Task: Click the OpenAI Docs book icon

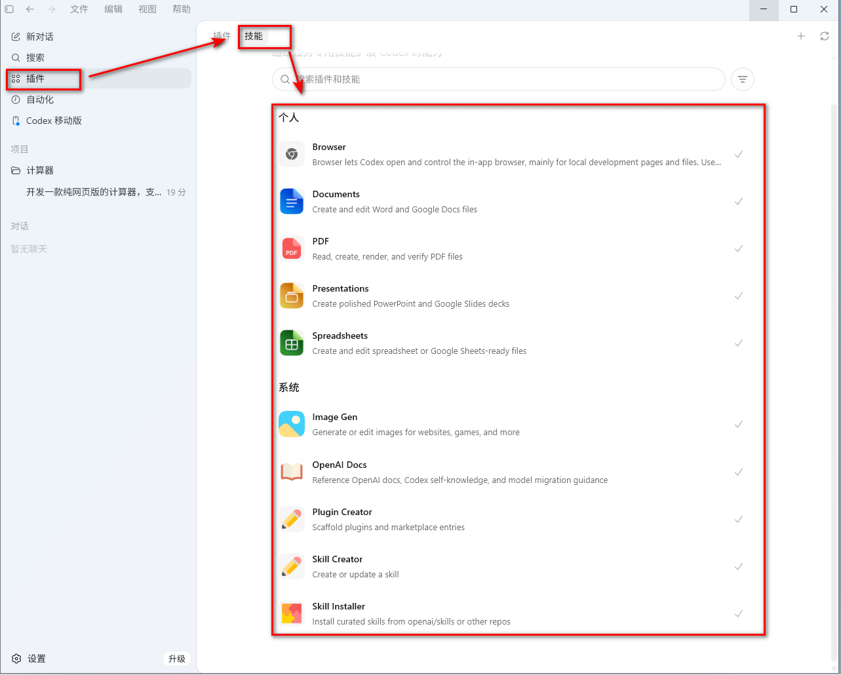Action: pos(292,472)
